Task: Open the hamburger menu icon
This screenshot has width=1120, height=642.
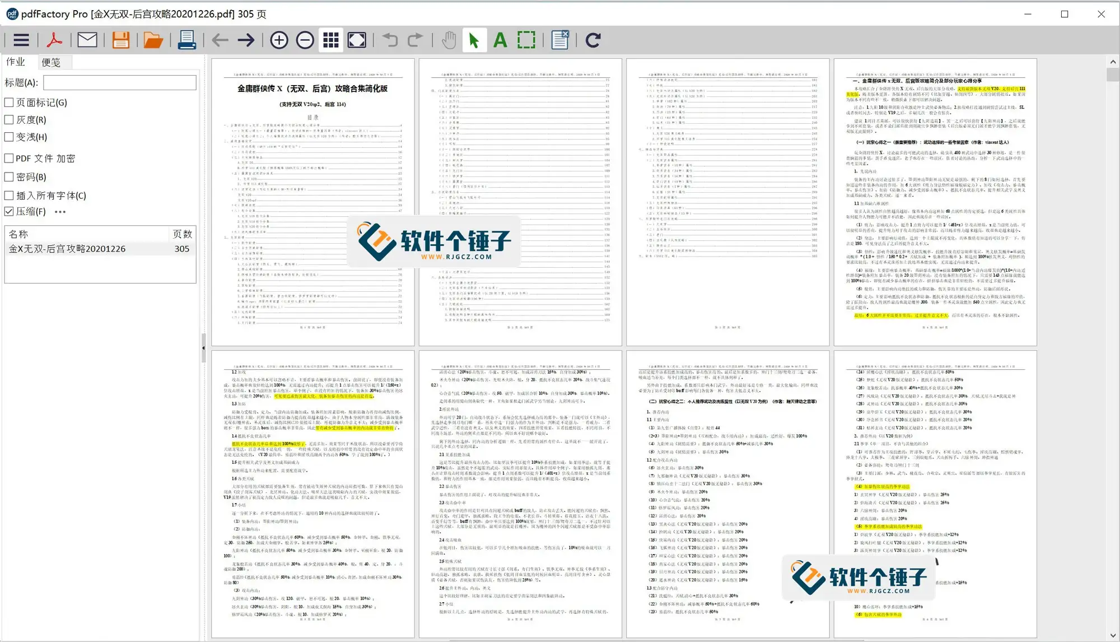Action: click(x=21, y=40)
